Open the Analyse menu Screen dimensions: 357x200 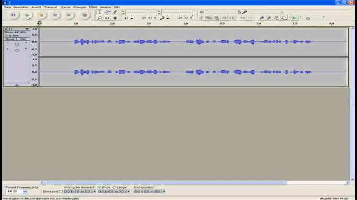click(106, 7)
